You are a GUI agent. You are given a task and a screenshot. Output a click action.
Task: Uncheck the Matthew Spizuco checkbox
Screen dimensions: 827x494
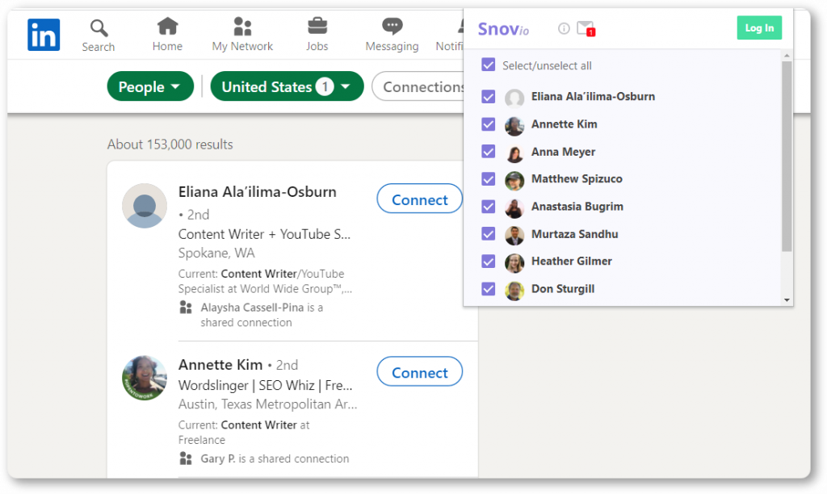click(x=489, y=179)
